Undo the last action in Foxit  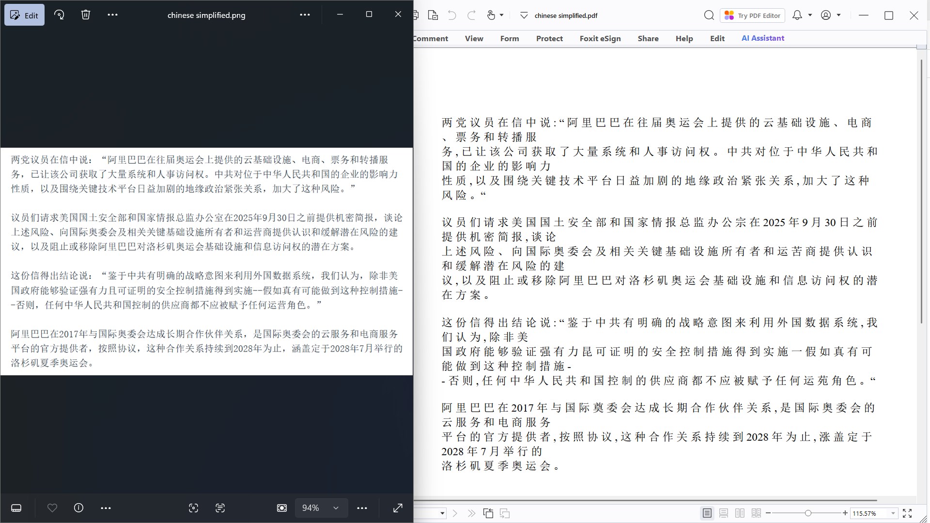coord(452,15)
